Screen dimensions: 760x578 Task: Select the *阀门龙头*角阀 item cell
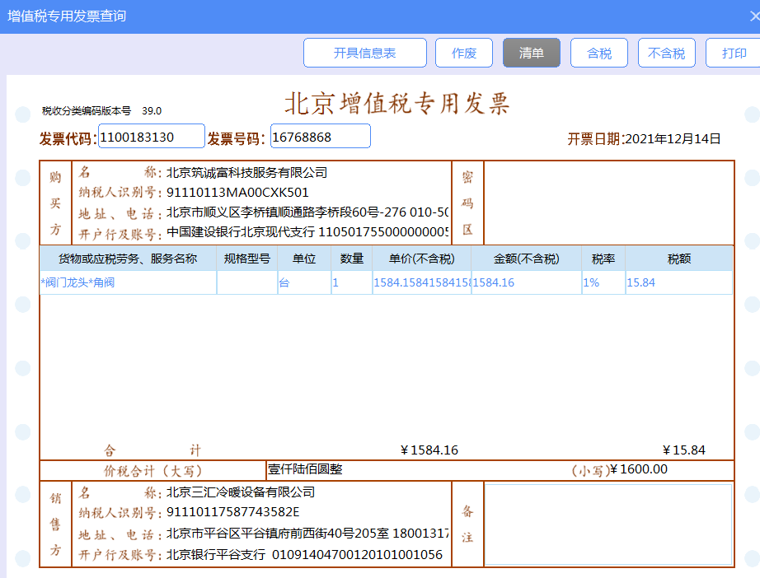pyautogui.click(x=128, y=283)
